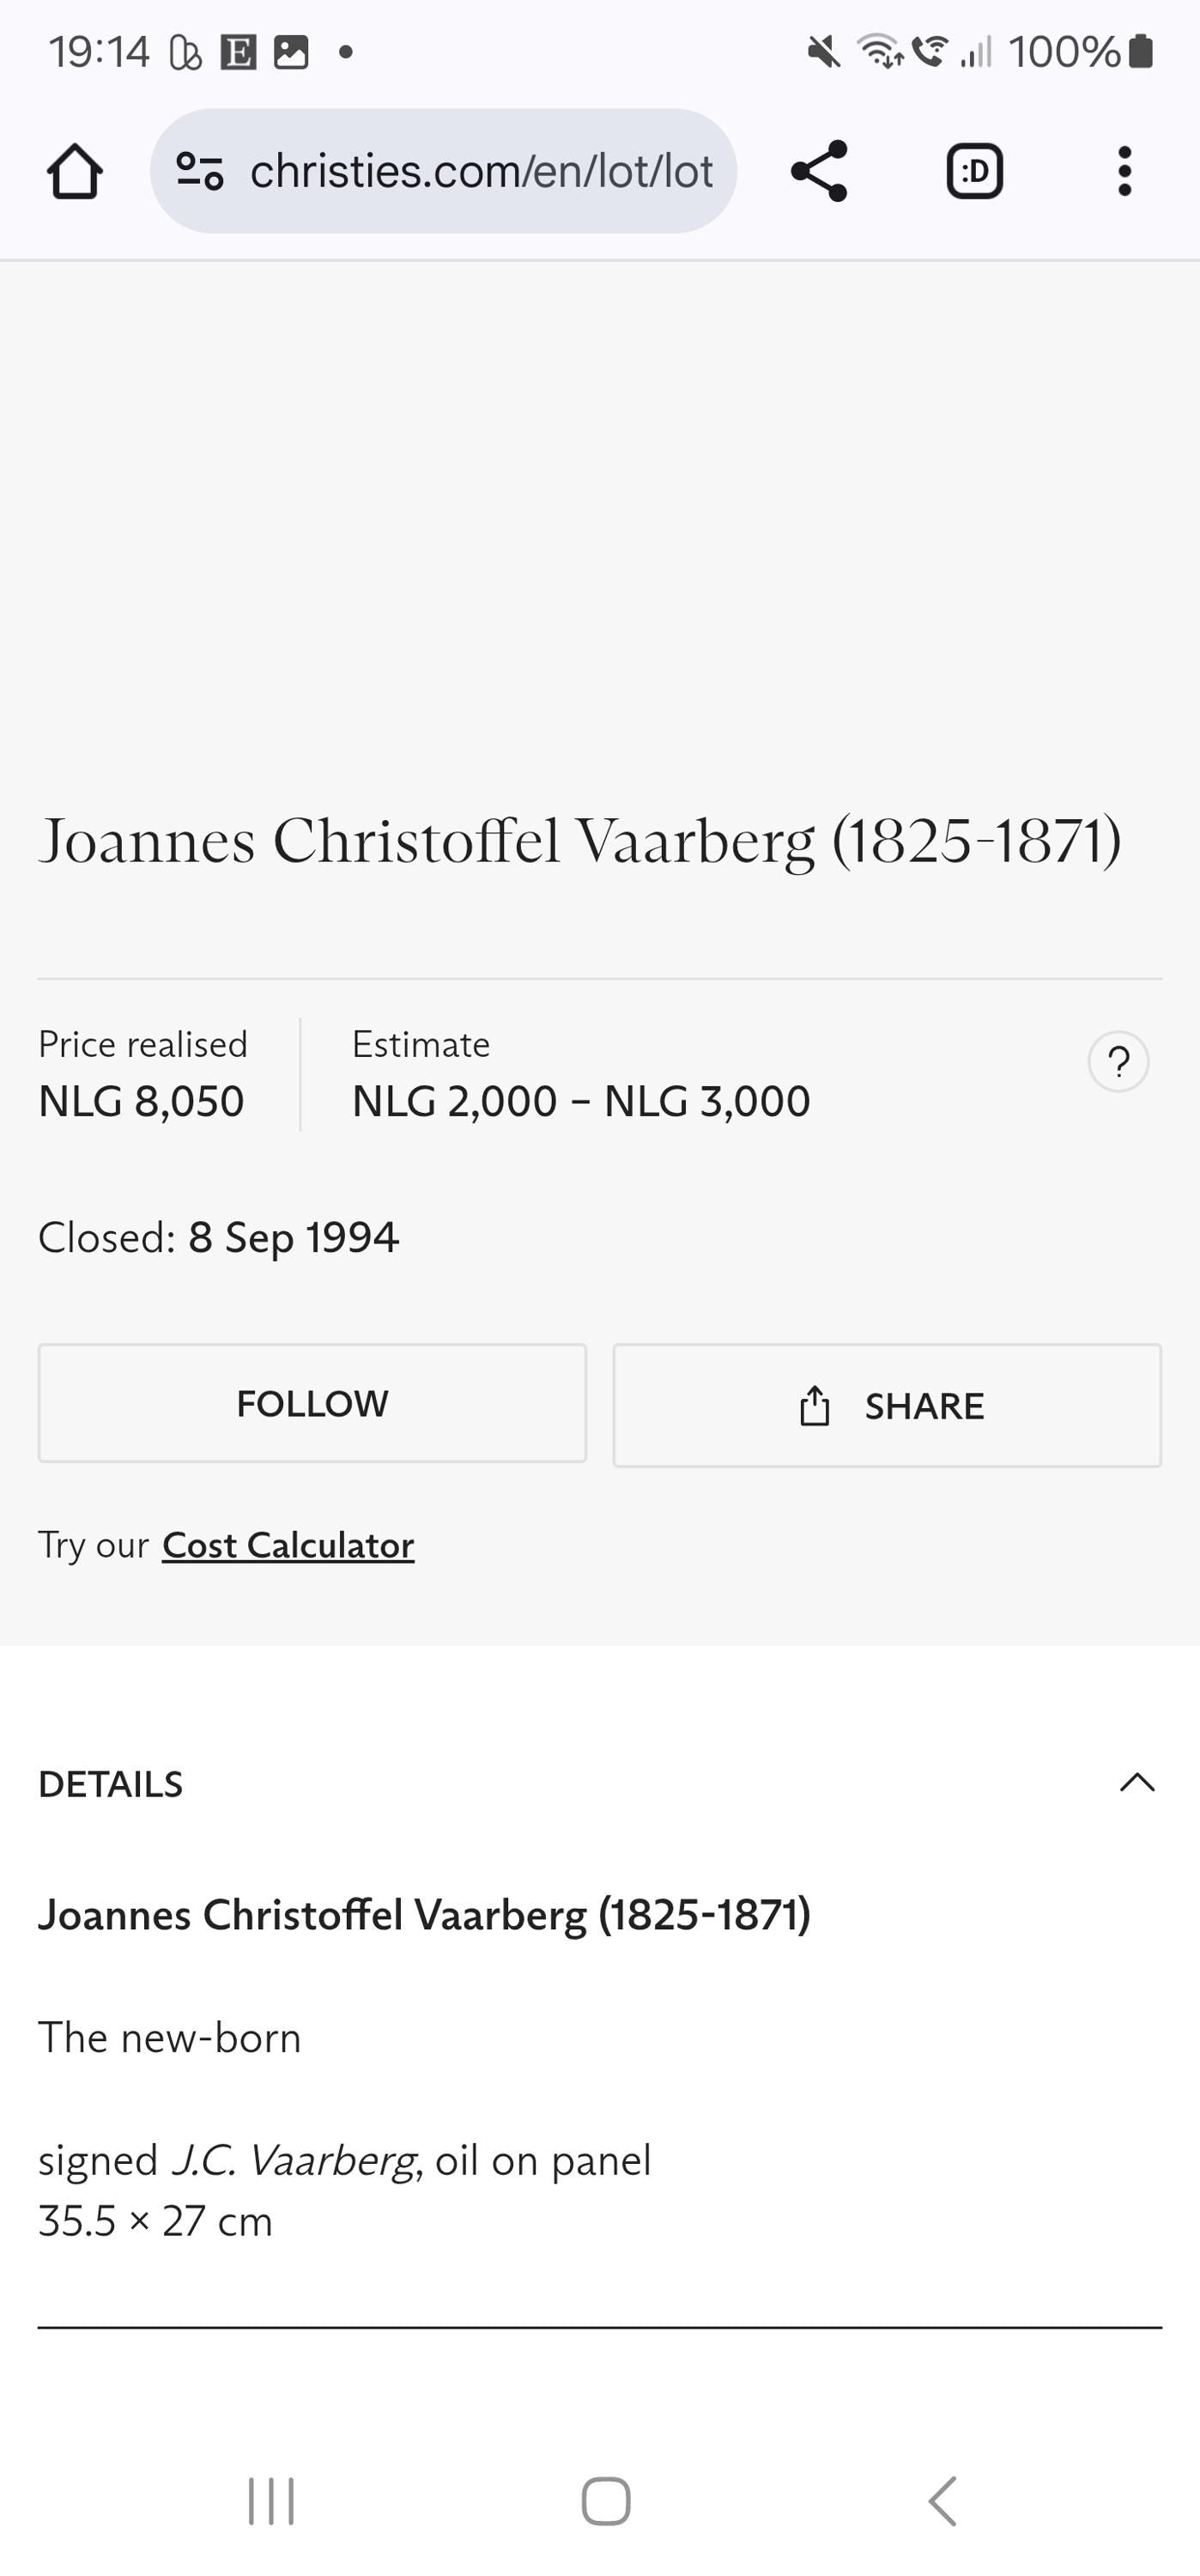Tap the Price realised NLG 8,050 value

[141, 1101]
